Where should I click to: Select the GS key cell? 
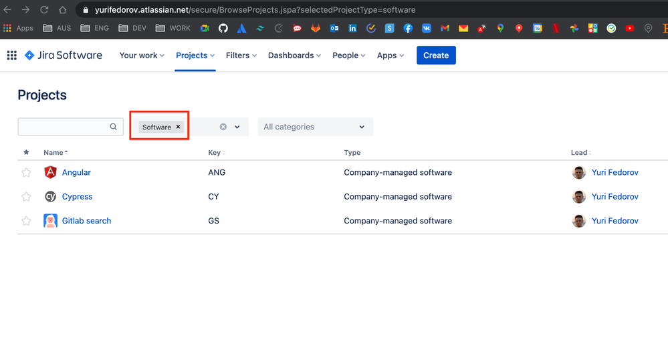pyautogui.click(x=213, y=221)
